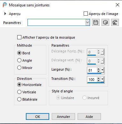This screenshot has width=122, height=124.
Task: Open the Transition slider popup arrow
Action: pos(102,80)
